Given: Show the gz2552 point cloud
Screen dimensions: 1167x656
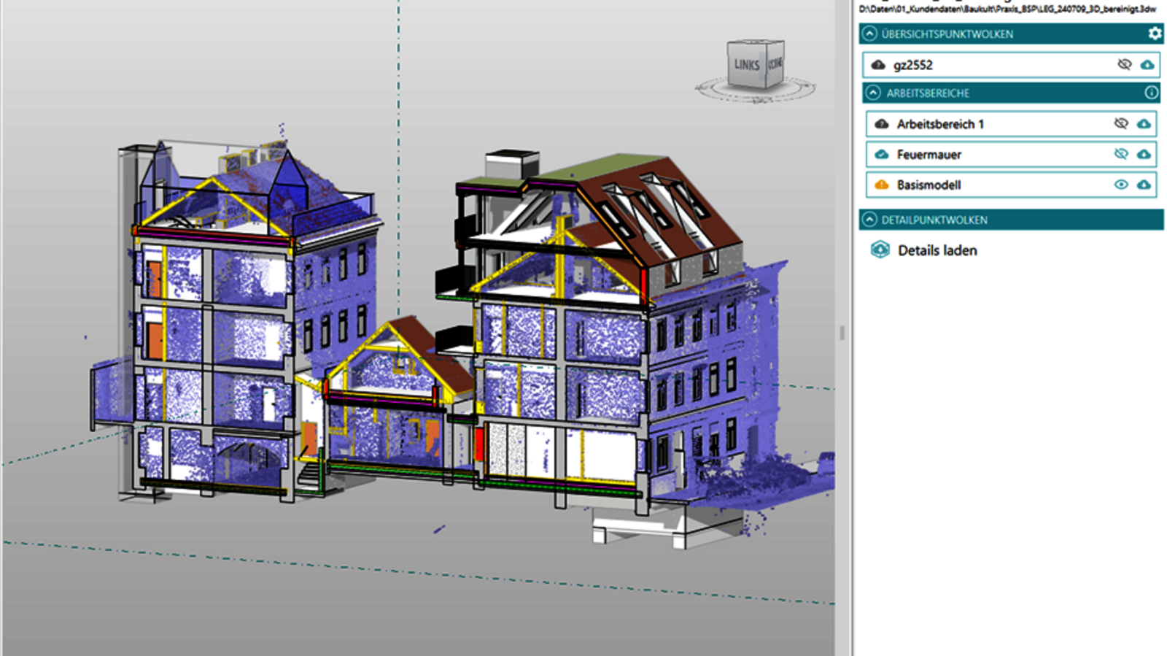Looking at the screenshot, I should point(1124,65).
